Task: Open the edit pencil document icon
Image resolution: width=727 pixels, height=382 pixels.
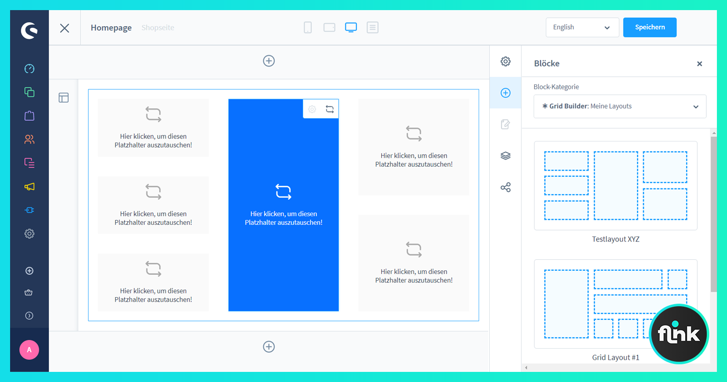Action: [505, 124]
